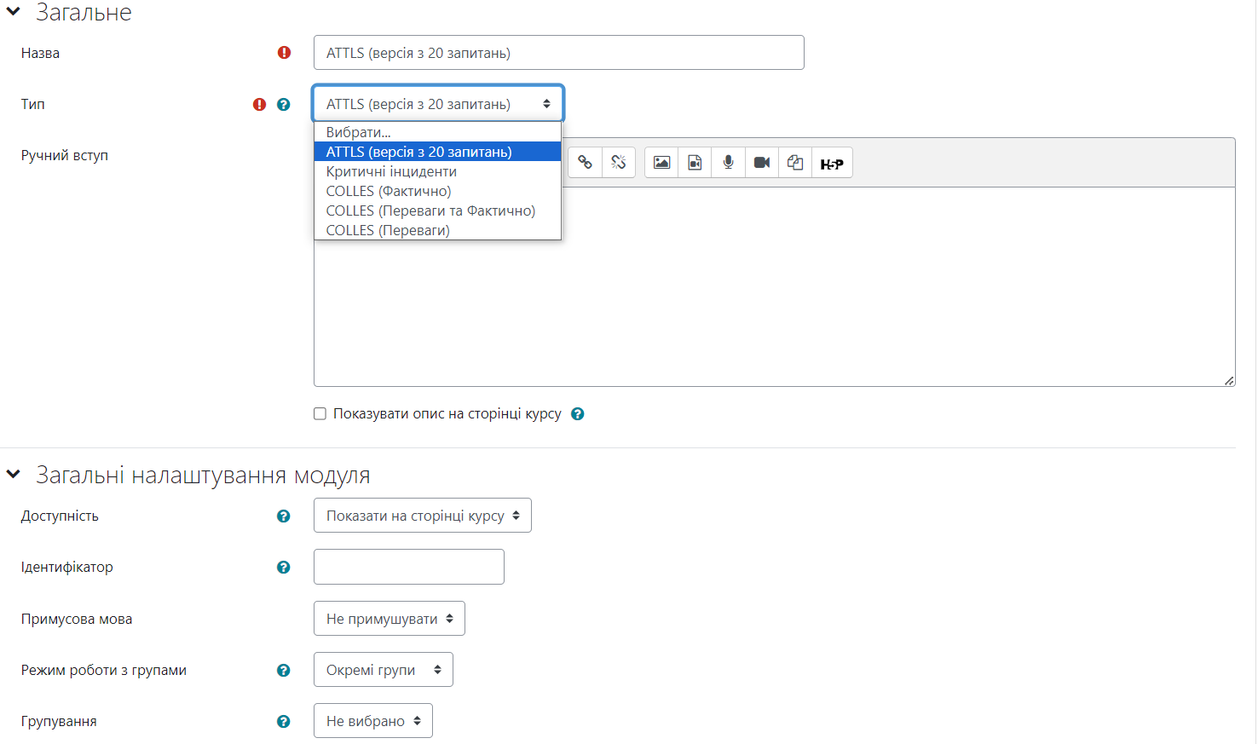1258x744 pixels.
Task: Click the Загальні налаштування модуля heading text
Action: [x=203, y=475]
